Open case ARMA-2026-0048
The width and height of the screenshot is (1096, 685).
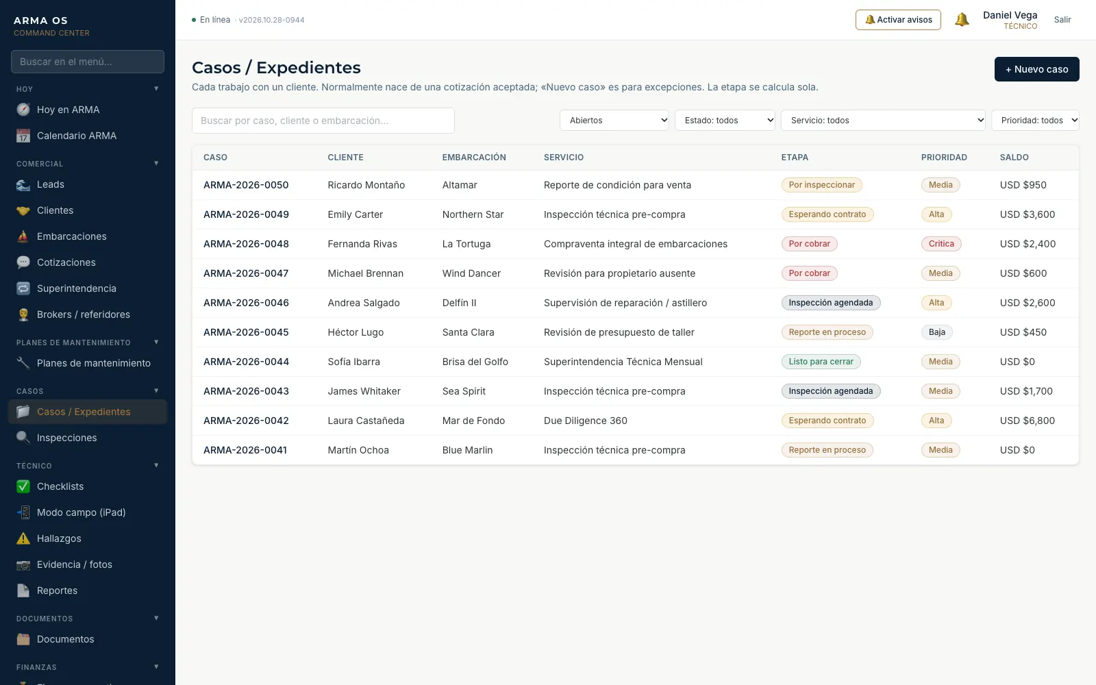246,244
